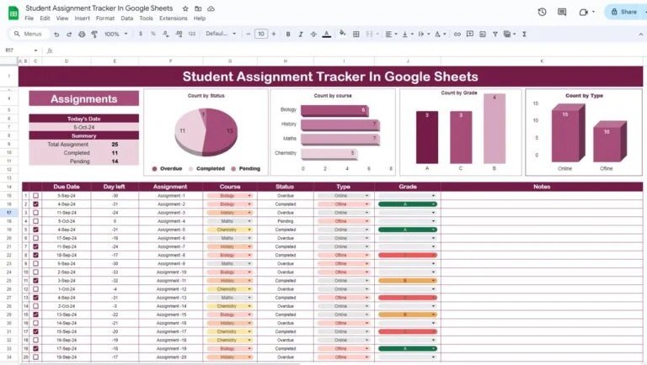
Task: Activate the paint format tool
Action: (x=94, y=34)
